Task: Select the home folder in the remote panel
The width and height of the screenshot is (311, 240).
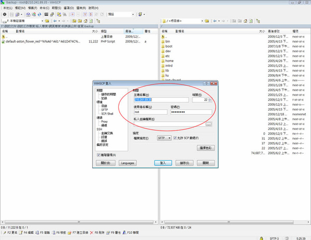Action: click(169, 61)
